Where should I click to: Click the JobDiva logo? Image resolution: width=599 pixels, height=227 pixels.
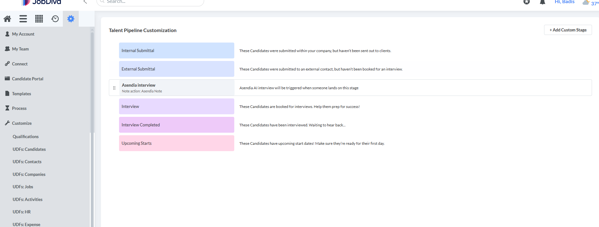pyautogui.click(x=41, y=2)
